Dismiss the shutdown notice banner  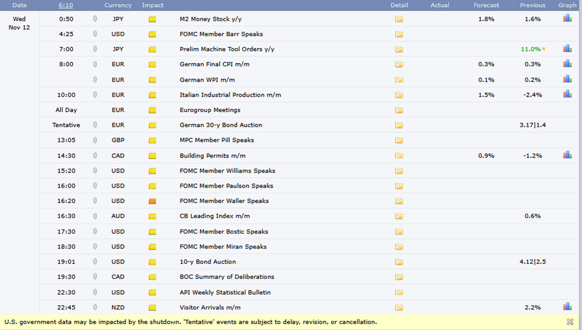(570, 322)
